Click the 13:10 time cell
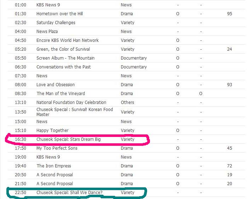Viewport: 247px width, 199px height. (21, 103)
